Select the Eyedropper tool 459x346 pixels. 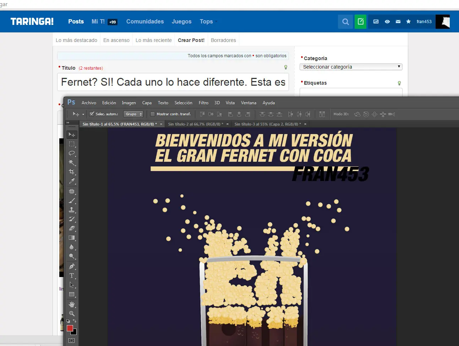pos(72,181)
